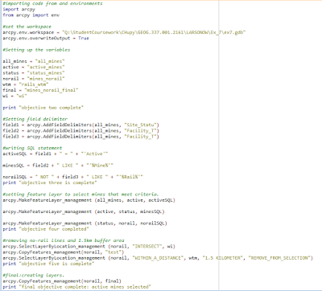Click the SelectLayerByLocation "WITHIN_A_DISTANCE" line

[x=158, y=258]
